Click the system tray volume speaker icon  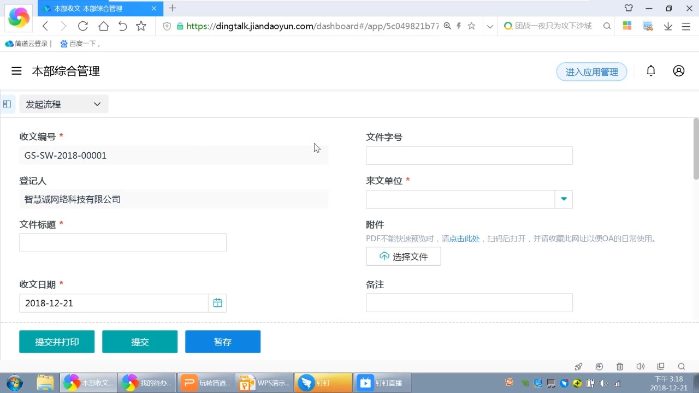click(x=603, y=383)
